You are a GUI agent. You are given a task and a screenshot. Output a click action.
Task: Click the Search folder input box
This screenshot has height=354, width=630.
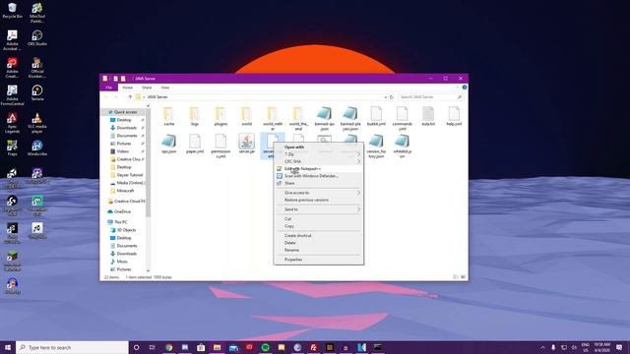[x=431, y=97]
